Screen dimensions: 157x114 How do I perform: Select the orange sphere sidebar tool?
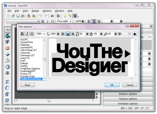click(8, 48)
